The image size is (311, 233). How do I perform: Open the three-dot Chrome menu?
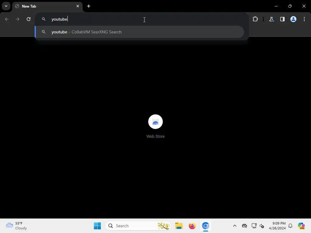click(304, 19)
